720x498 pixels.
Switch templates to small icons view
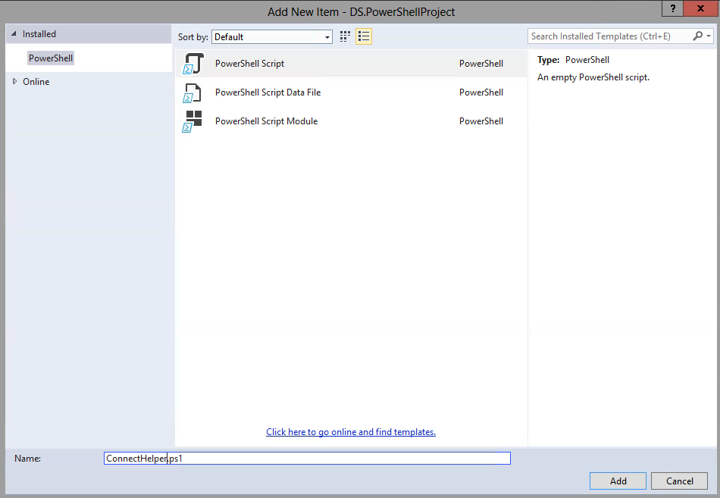click(x=345, y=36)
